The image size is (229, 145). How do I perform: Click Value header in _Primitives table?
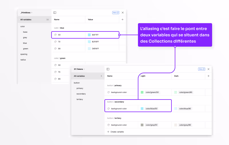90,19
